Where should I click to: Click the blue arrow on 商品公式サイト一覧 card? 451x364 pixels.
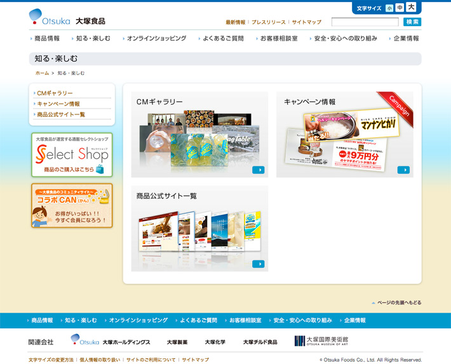pyautogui.click(x=259, y=264)
